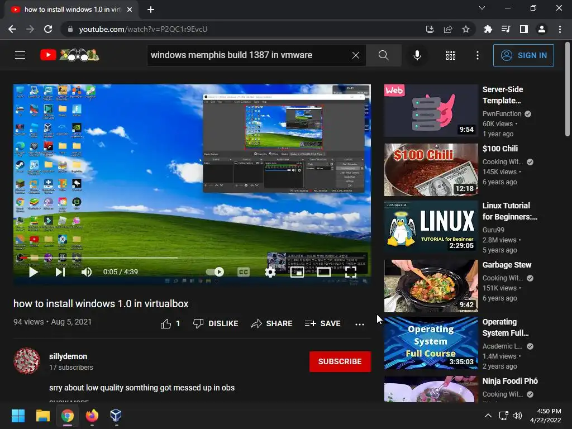Open $100 Chili video title

pos(500,149)
